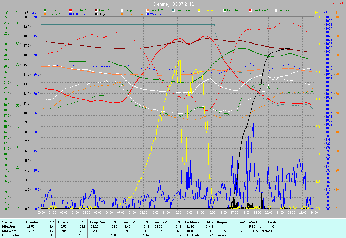Click the red T. Außen legend marker
The width and height of the screenshot is (346, 238).
71,10
